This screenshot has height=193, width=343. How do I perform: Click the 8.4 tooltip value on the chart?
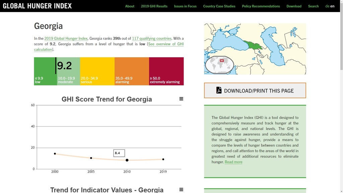118,153
